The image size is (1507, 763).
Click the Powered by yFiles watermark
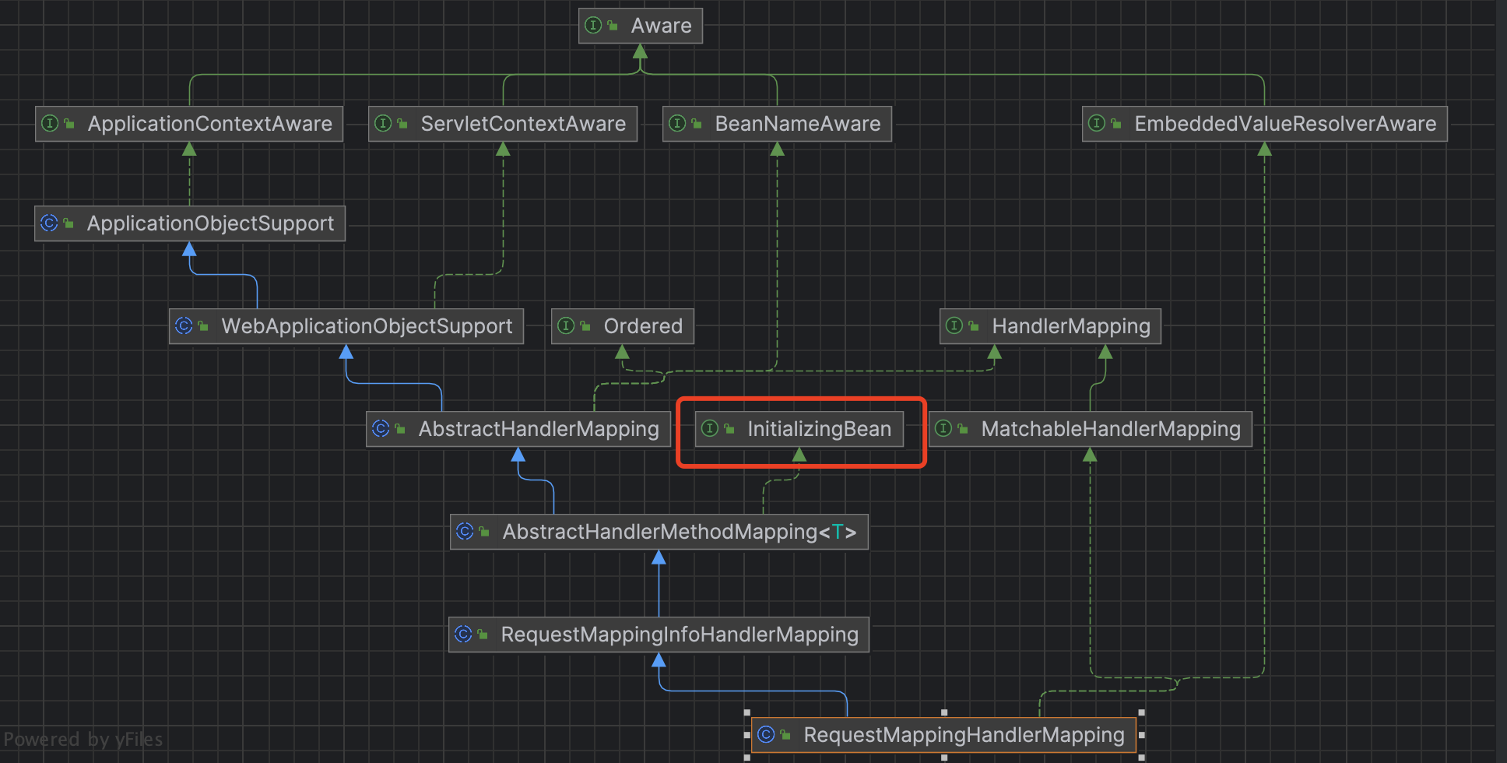click(83, 740)
